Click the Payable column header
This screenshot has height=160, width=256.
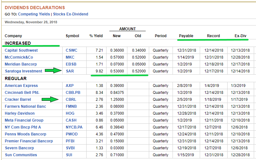(x=186, y=36)
